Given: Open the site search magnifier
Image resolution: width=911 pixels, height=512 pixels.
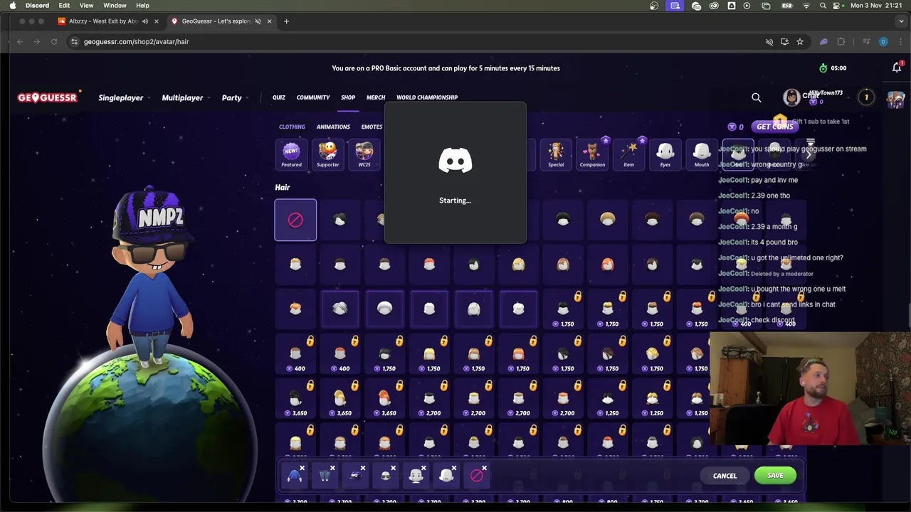Looking at the screenshot, I should [757, 97].
